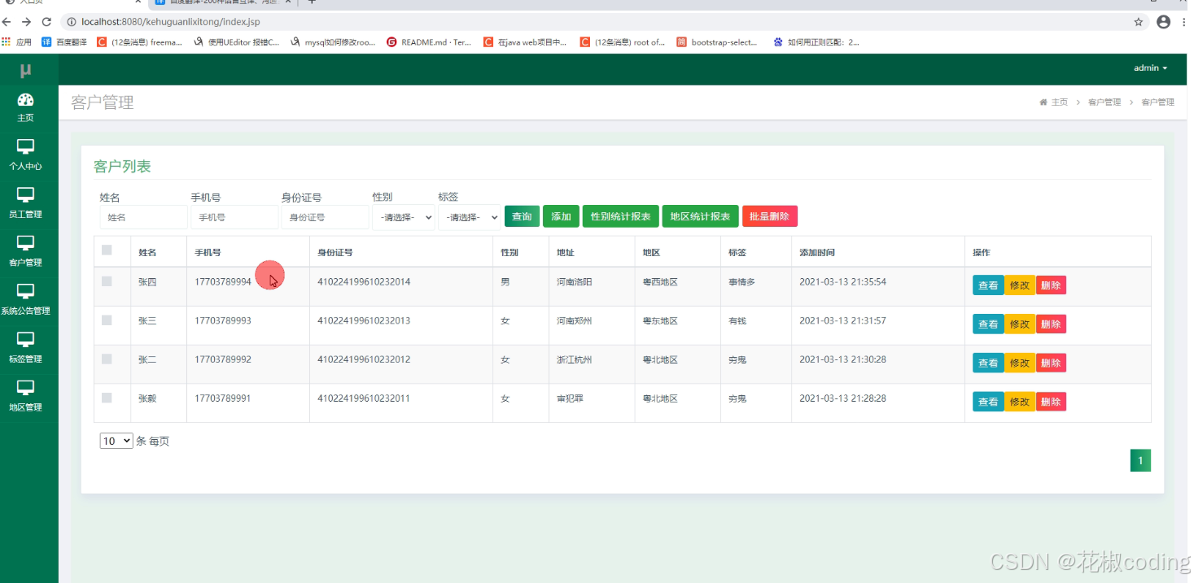Check the row checkbox for 张三
Viewport: 1194px width, 583px height.
(x=107, y=320)
